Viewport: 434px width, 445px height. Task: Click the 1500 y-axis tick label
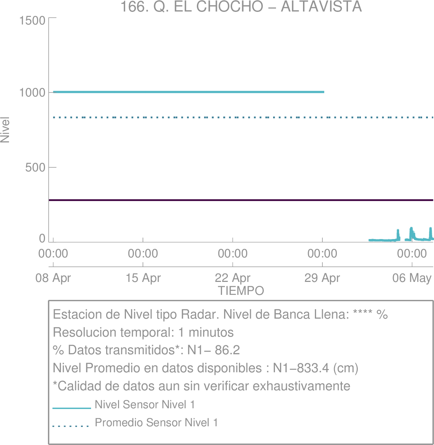click(32, 21)
